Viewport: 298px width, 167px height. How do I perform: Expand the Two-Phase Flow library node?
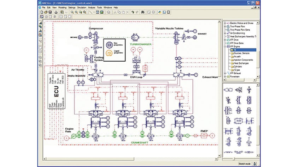[225, 26]
